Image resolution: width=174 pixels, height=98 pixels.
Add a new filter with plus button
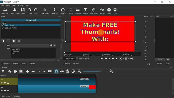pos(3,41)
